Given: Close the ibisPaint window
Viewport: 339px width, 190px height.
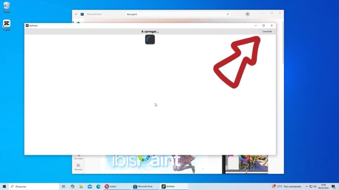Looking at the screenshot, I should click(272, 25).
